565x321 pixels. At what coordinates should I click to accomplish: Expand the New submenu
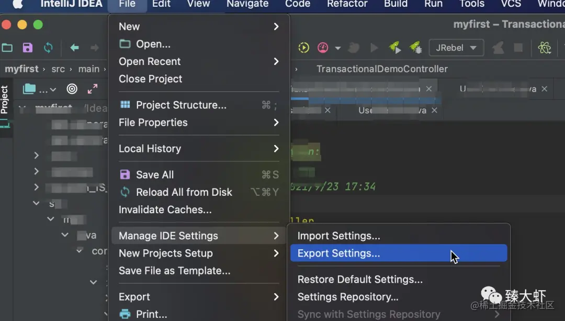click(199, 27)
